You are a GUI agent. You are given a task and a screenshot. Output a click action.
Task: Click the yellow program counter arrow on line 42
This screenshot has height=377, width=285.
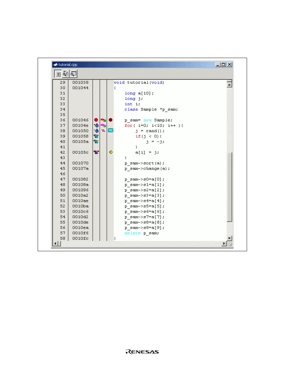tap(110, 152)
